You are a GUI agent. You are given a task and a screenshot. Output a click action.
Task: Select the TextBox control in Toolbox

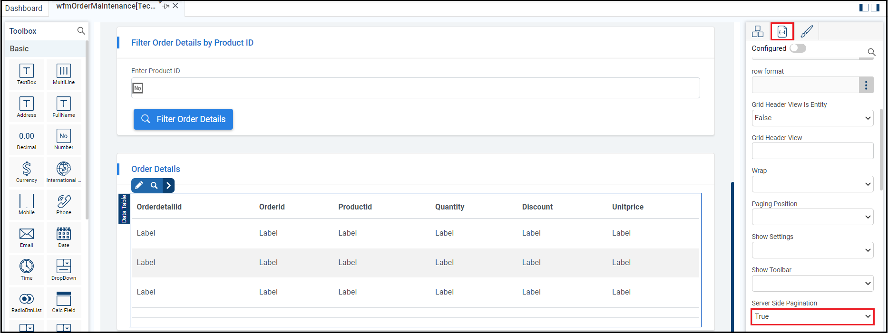point(27,74)
